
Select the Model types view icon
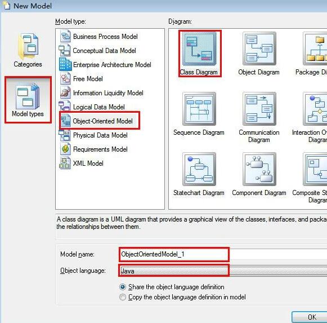(x=28, y=96)
